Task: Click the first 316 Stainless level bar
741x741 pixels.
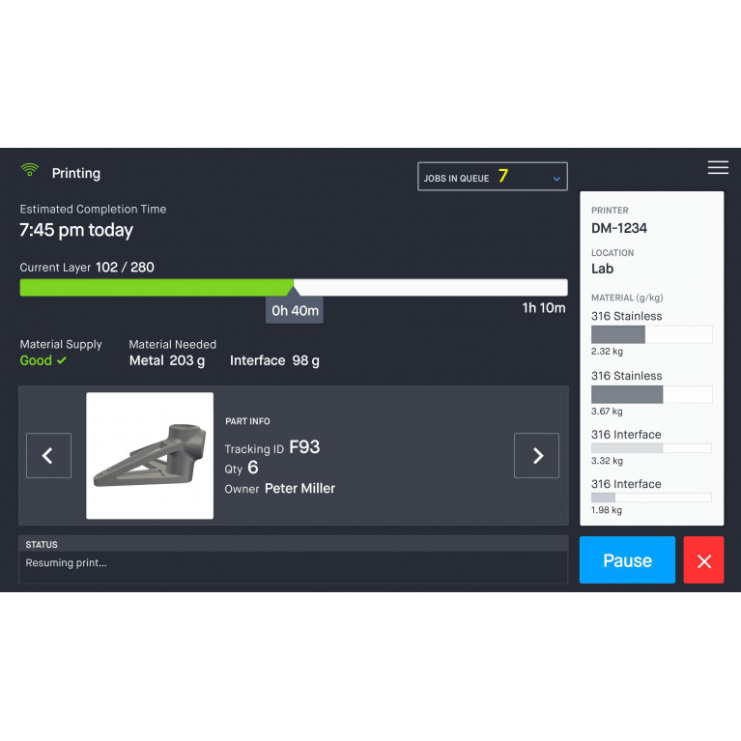Action: (x=652, y=334)
